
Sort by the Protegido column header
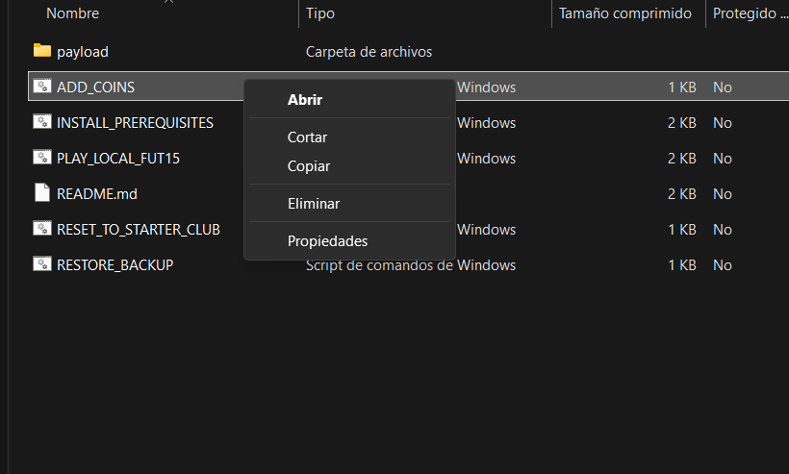[750, 13]
